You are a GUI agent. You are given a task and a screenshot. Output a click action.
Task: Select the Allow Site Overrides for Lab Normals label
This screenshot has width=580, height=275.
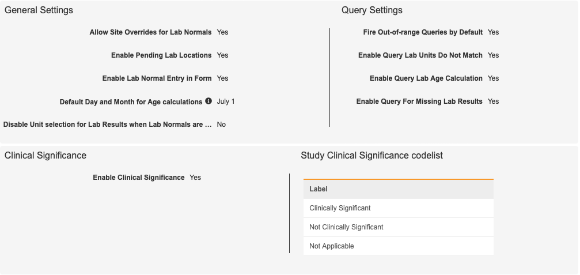pyautogui.click(x=150, y=32)
